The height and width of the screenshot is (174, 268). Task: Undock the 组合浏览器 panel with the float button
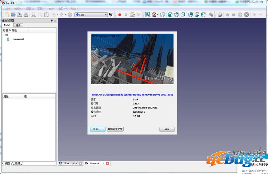tap(52, 20)
